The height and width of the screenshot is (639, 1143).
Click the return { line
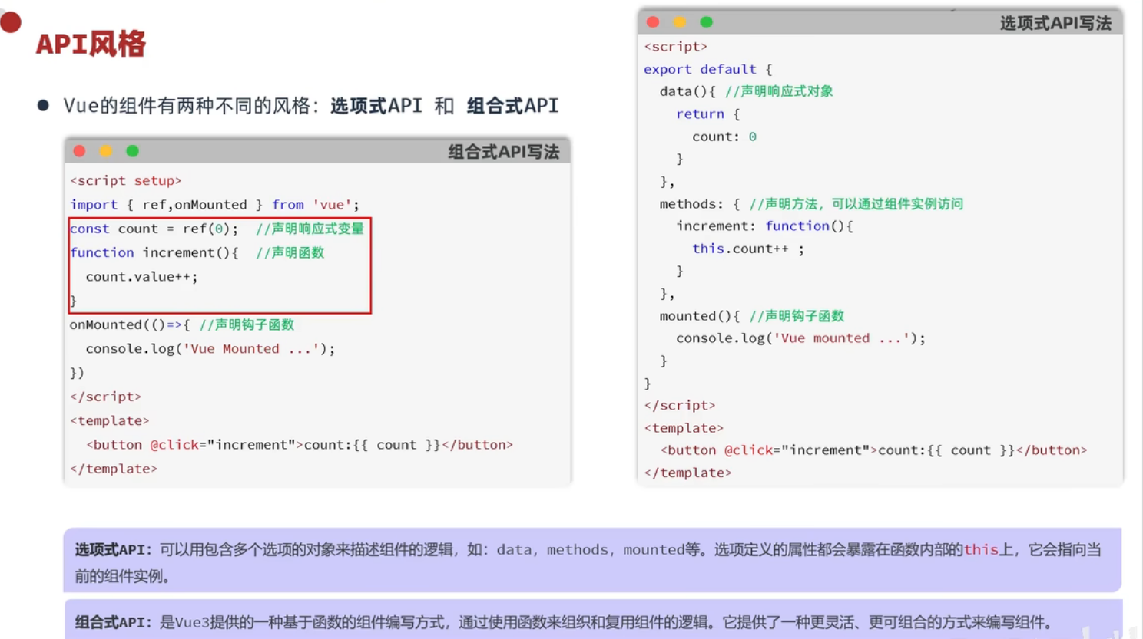click(x=707, y=114)
